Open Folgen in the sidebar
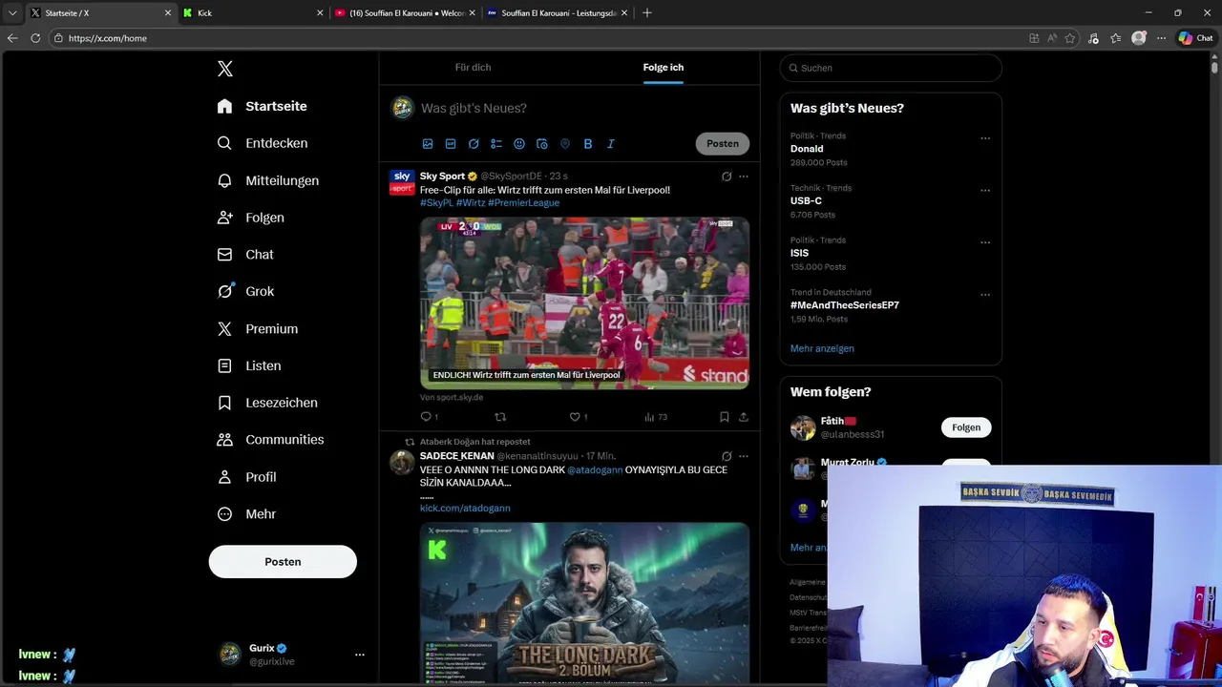The height and width of the screenshot is (687, 1222). [x=250, y=218]
